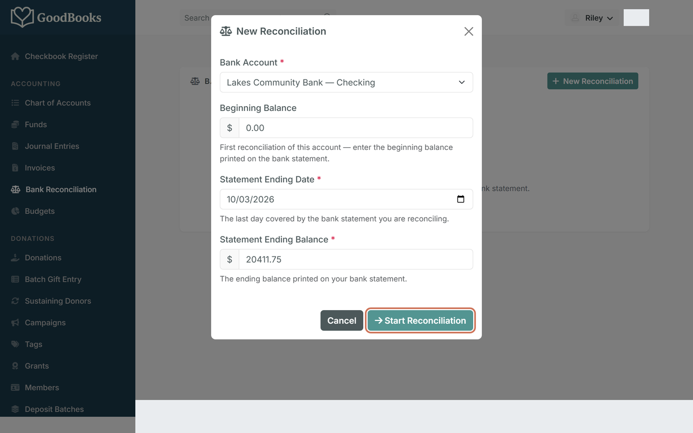This screenshot has height=433, width=693.
Task: Click the Tags icon in sidebar
Action: pos(15,344)
